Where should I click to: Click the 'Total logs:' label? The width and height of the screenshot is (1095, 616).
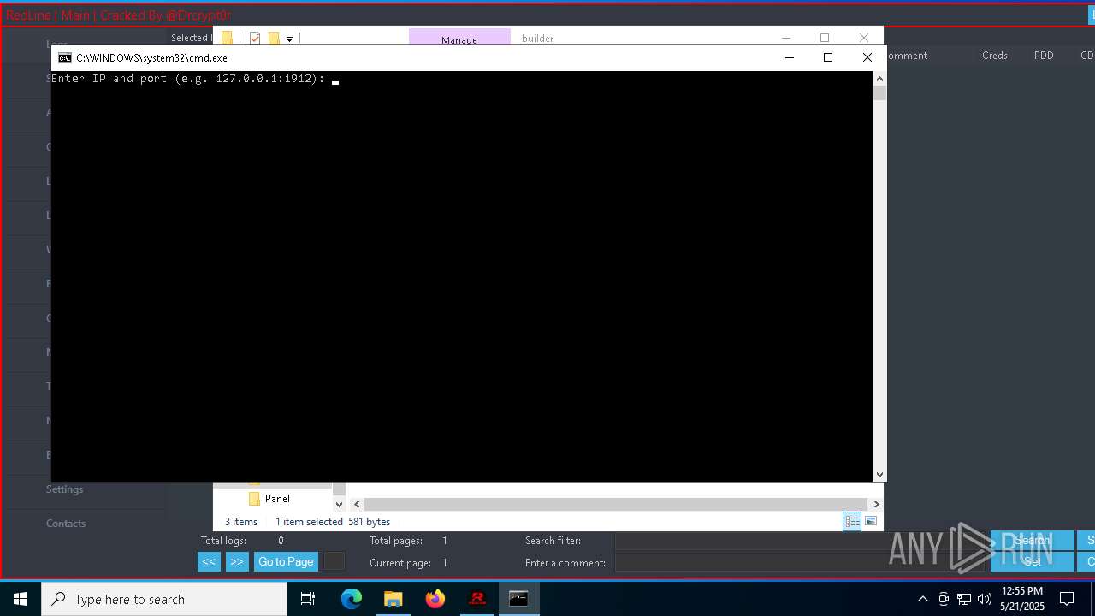click(x=223, y=541)
